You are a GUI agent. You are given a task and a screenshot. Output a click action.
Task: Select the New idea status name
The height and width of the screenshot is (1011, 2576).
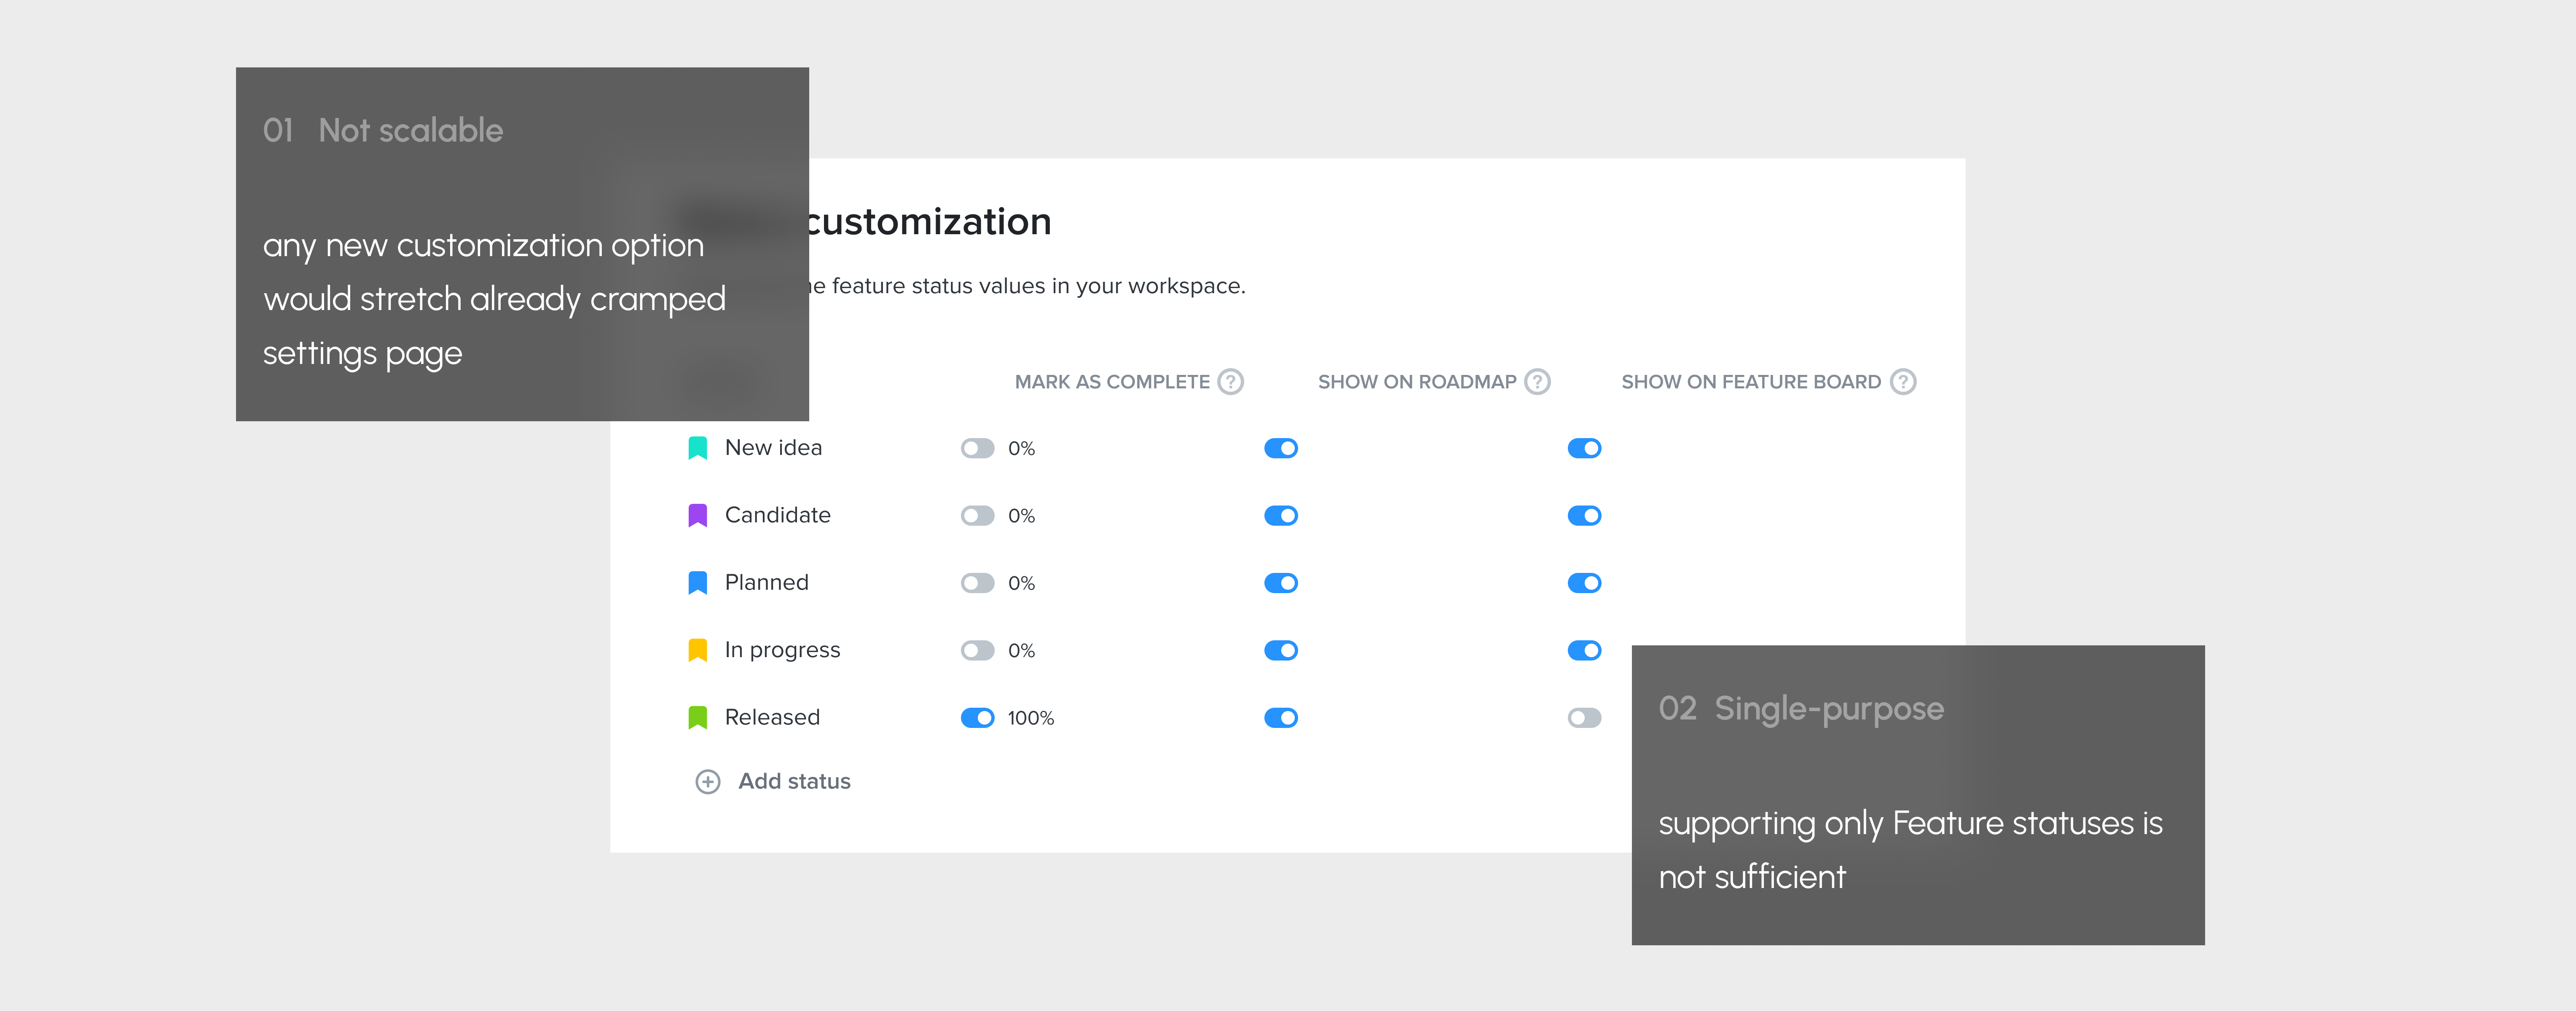coord(773,447)
